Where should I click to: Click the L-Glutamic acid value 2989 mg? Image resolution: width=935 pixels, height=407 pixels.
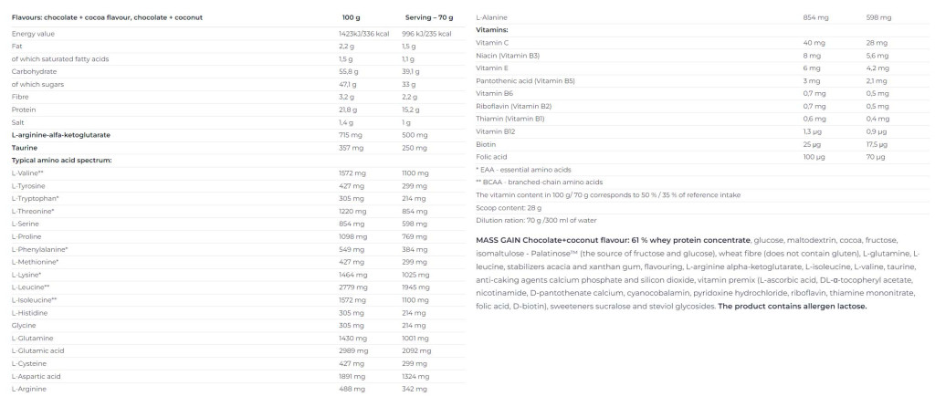353,350
